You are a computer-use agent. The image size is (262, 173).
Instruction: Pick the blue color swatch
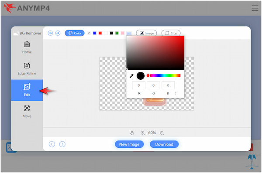coord(95,33)
